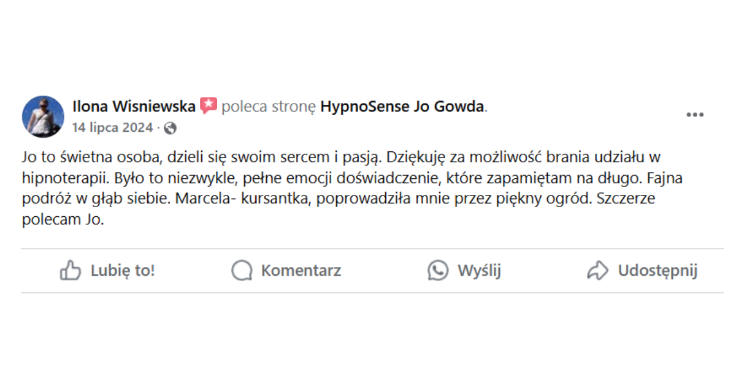Open Ilona Wisniewska's profile picture
736x386 pixels.
[x=43, y=116]
